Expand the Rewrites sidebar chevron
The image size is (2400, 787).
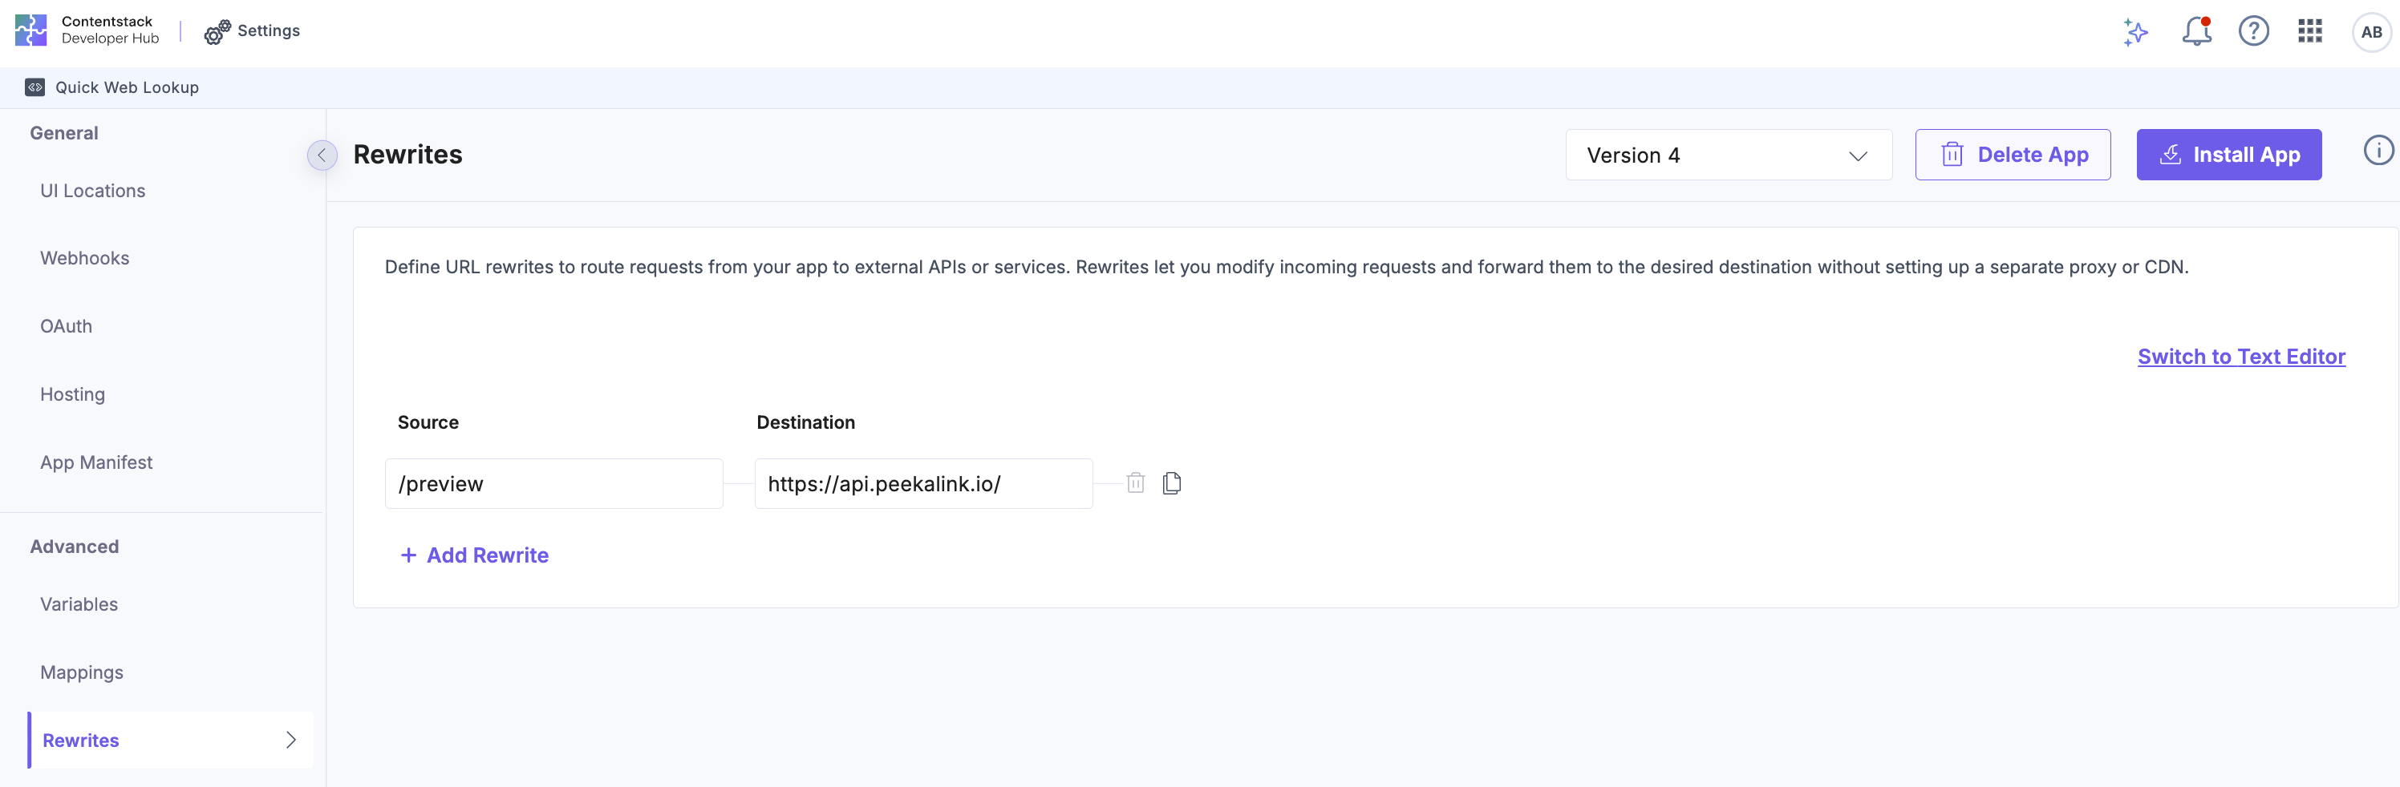tap(290, 741)
